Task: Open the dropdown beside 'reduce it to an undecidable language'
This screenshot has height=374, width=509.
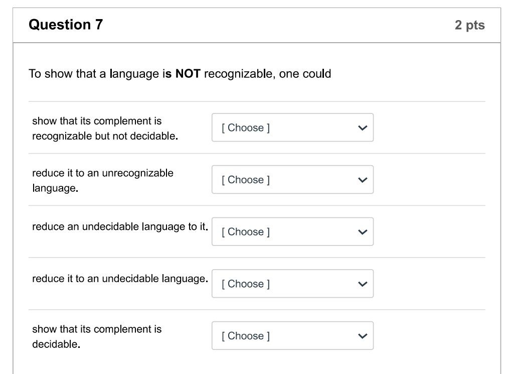Action: (x=292, y=284)
